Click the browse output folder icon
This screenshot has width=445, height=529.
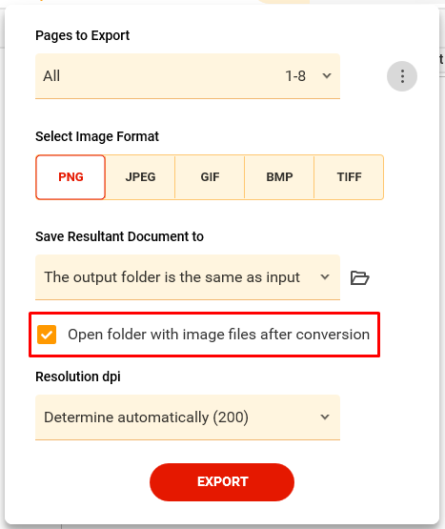(x=359, y=277)
